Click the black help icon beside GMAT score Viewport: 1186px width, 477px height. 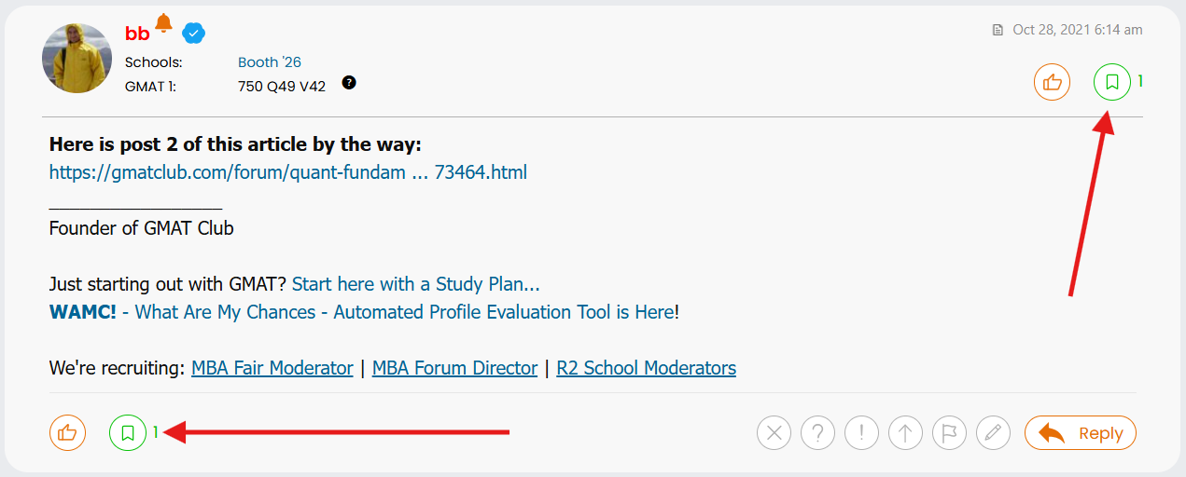[349, 83]
